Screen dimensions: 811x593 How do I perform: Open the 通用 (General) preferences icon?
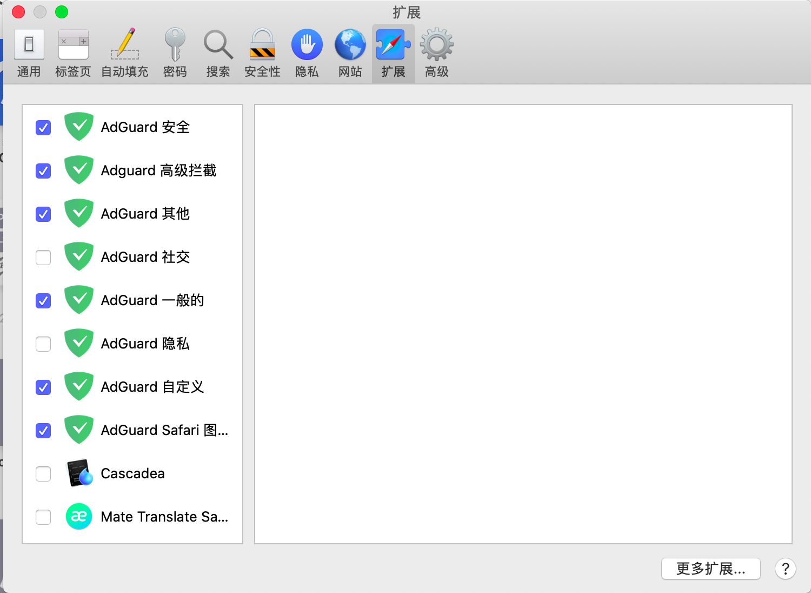[29, 44]
